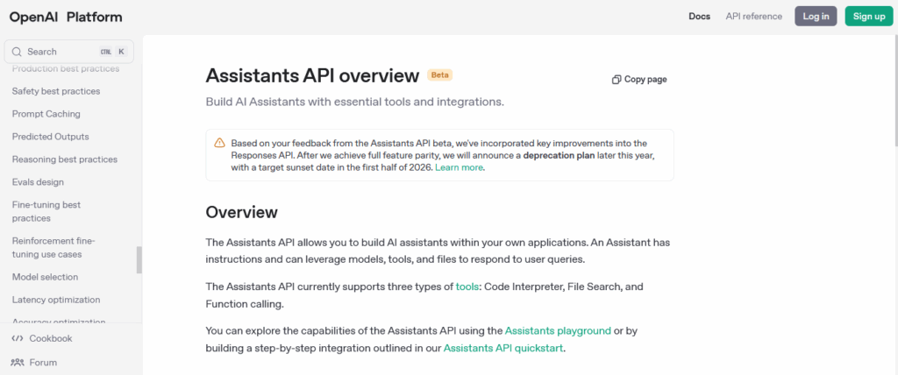
Task: Open Reinforcement fine-tuning use cases
Action: click(53, 247)
